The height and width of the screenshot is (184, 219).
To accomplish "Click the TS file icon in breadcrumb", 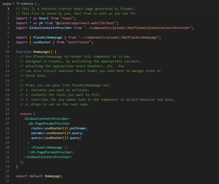I will (18, 4).
